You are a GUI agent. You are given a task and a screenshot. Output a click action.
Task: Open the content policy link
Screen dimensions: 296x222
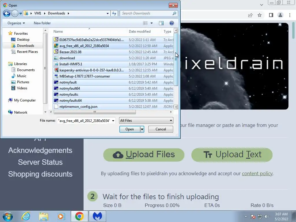(257, 173)
